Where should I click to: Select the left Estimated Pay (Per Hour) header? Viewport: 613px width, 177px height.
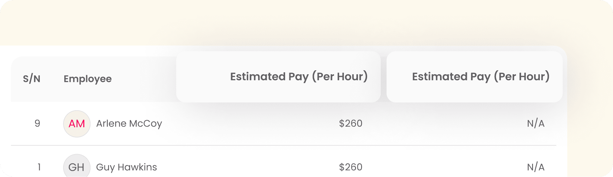point(299,77)
